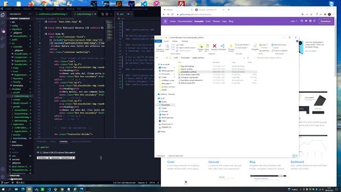Open index.html.twig in accueil folder
This screenshot has width=341, height=192.
21,96
